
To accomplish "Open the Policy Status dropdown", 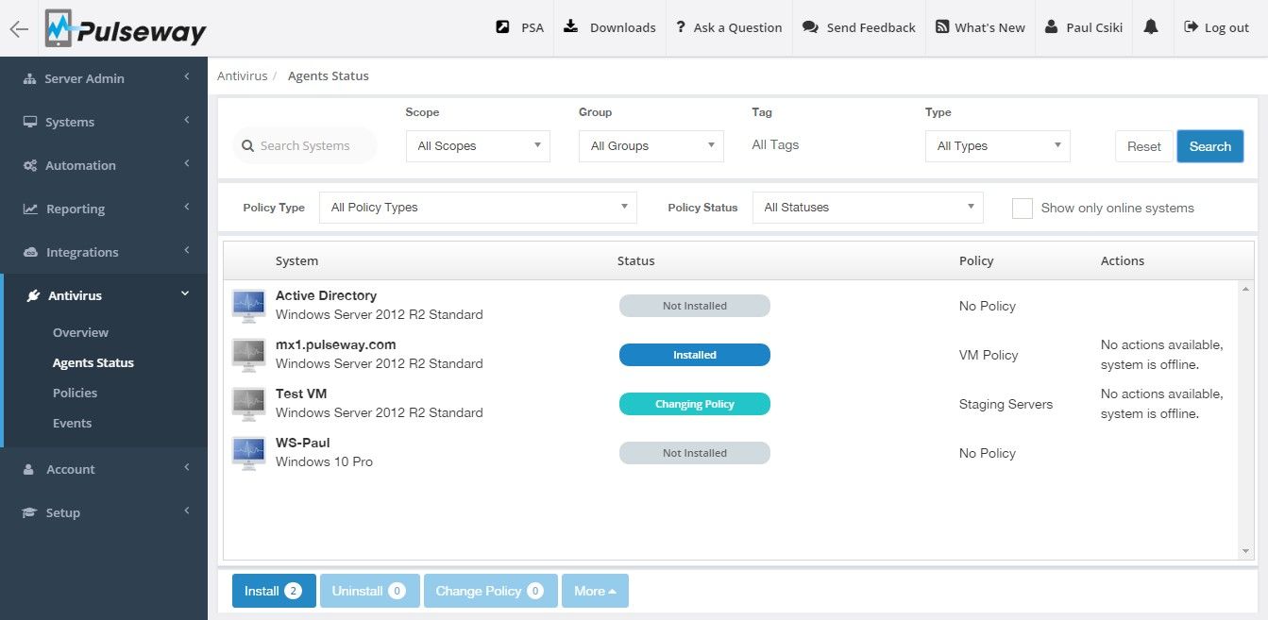I will (x=868, y=208).
